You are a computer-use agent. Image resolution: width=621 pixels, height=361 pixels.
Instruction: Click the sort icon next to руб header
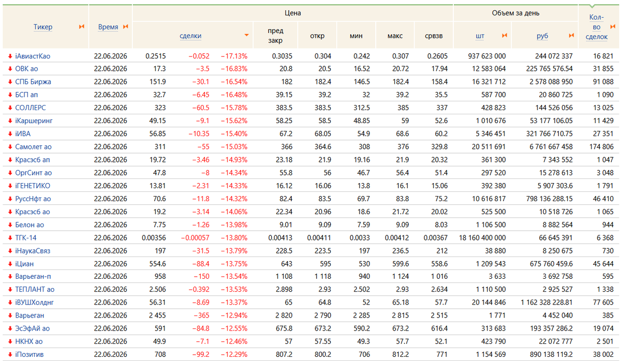tap(571, 36)
